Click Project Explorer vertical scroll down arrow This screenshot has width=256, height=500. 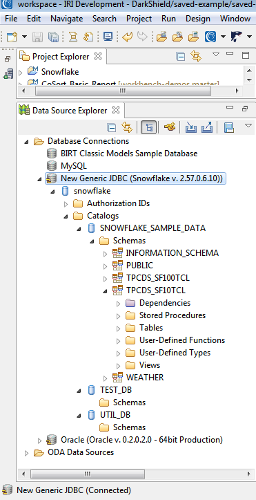pyautogui.click(x=250, y=80)
